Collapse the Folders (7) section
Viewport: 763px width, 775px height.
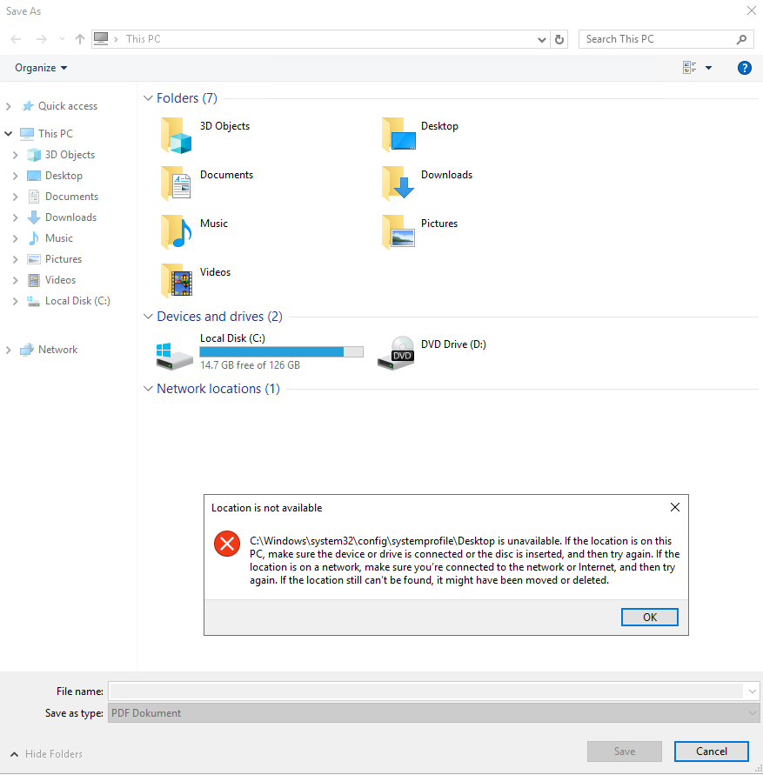pyautogui.click(x=148, y=98)
